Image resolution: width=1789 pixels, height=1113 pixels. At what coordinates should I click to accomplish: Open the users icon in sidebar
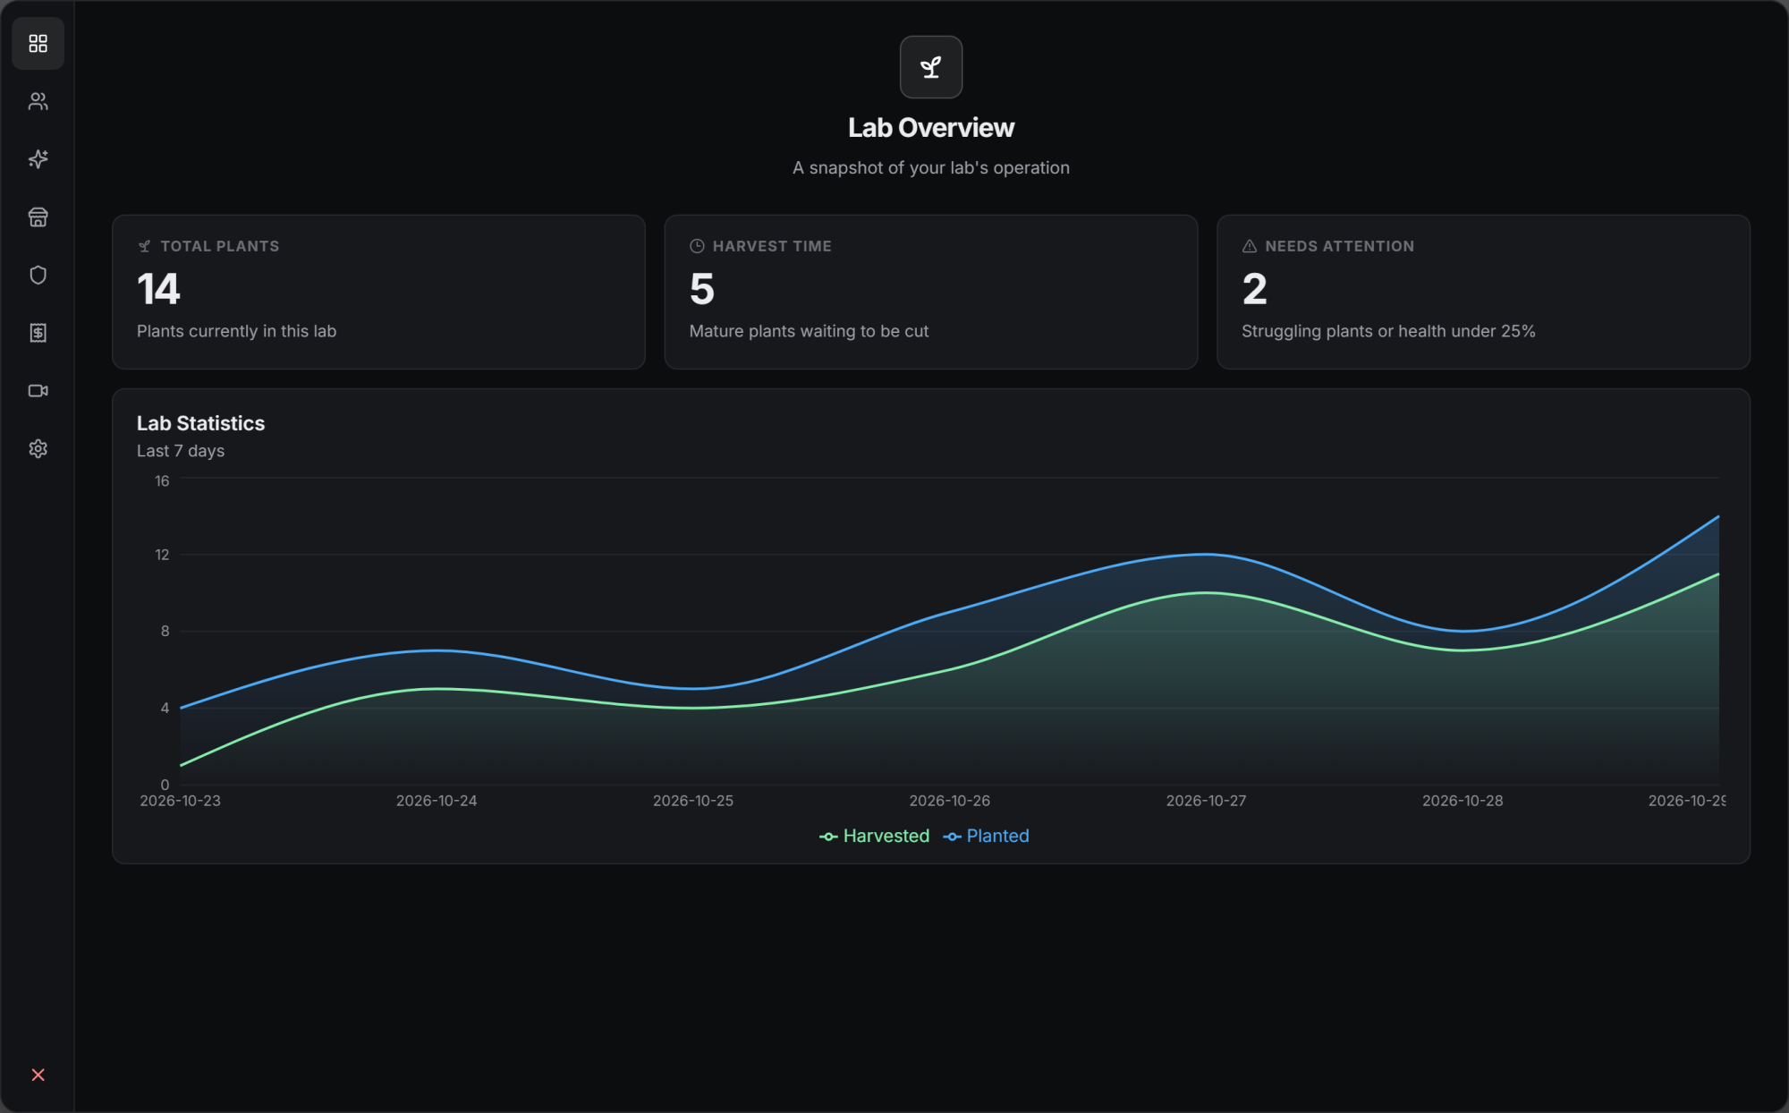[38, 101]
